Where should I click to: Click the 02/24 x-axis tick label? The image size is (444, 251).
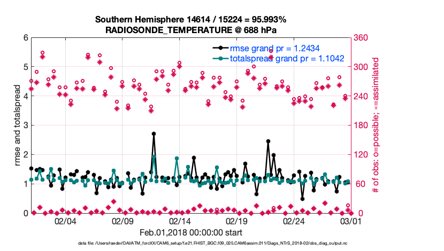pyautogui.click(x=294, y=221)
